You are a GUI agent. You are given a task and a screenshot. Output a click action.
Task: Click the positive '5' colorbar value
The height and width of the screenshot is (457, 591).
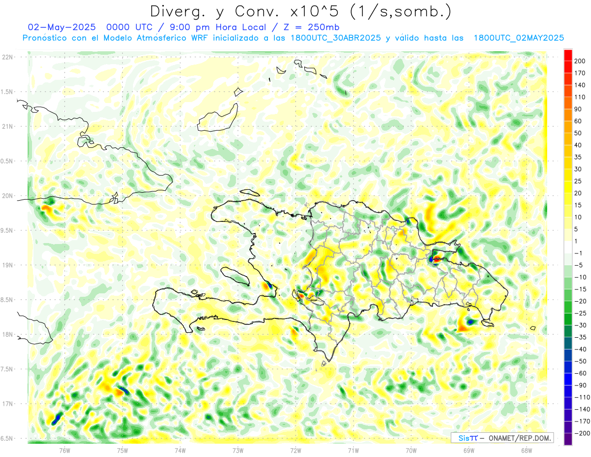[x=577, y=229]
